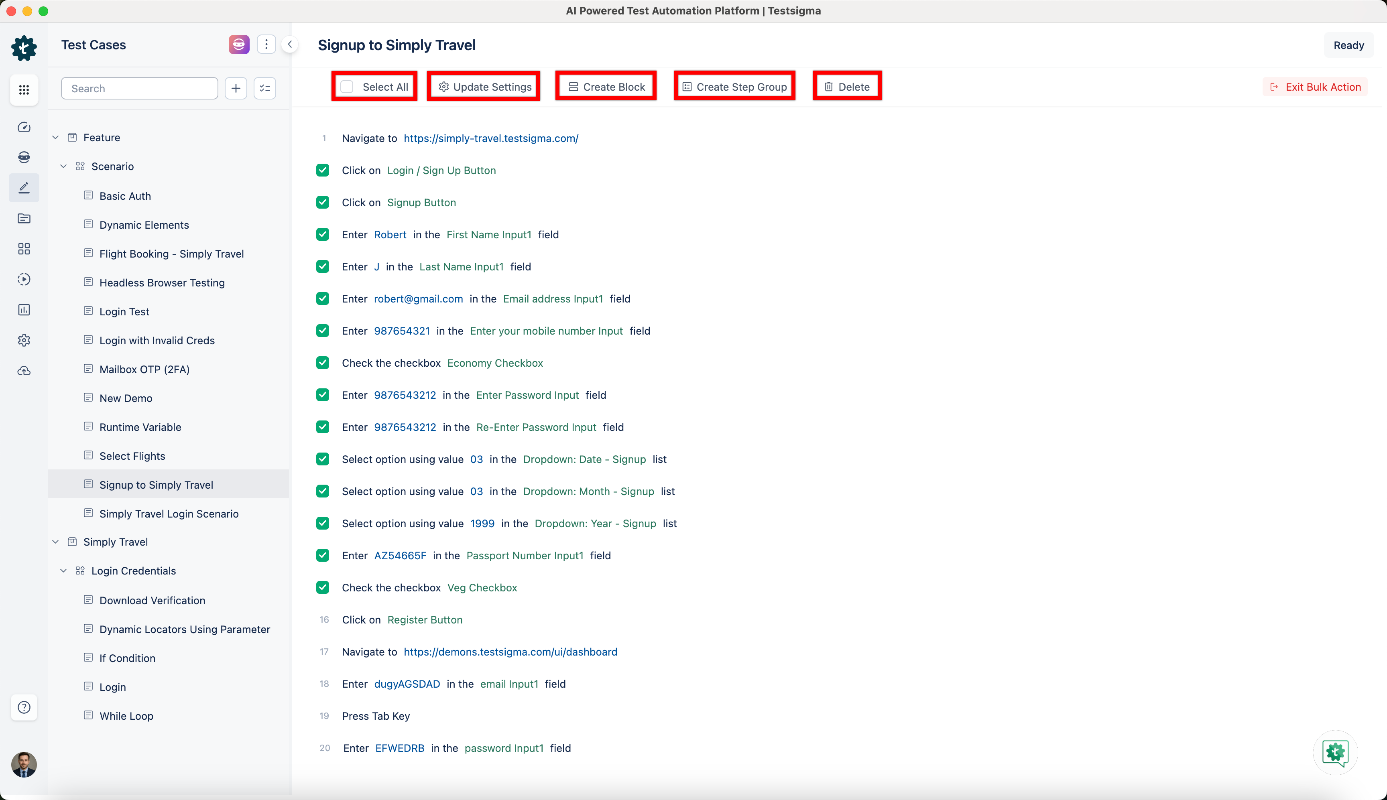
Task: Click the Register Button element in step 16
Action: pos(425,620)
